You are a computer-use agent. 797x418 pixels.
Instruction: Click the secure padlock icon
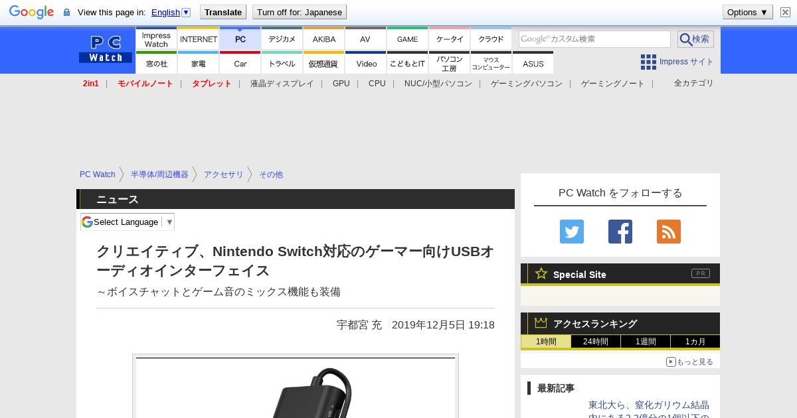(x=66, y=13)
